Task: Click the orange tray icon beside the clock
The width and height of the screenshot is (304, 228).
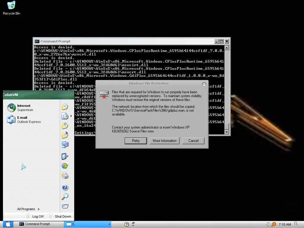Action: click(273, 224)
